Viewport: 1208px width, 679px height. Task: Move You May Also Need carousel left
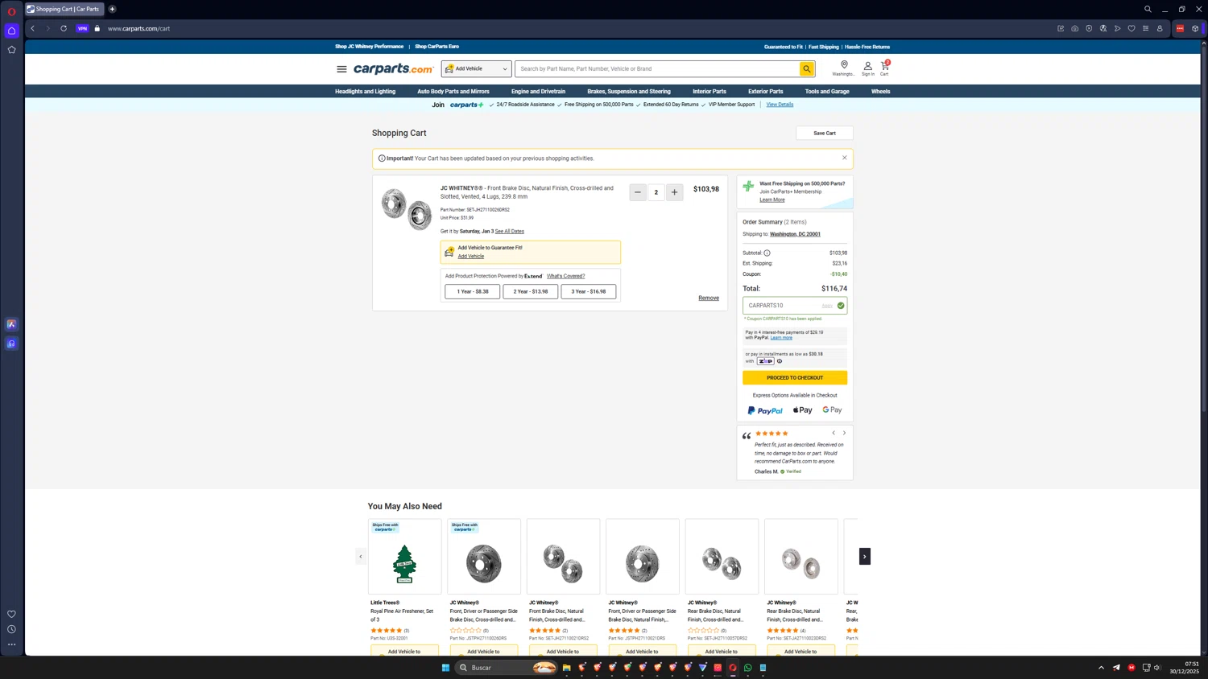coord(361,557)
